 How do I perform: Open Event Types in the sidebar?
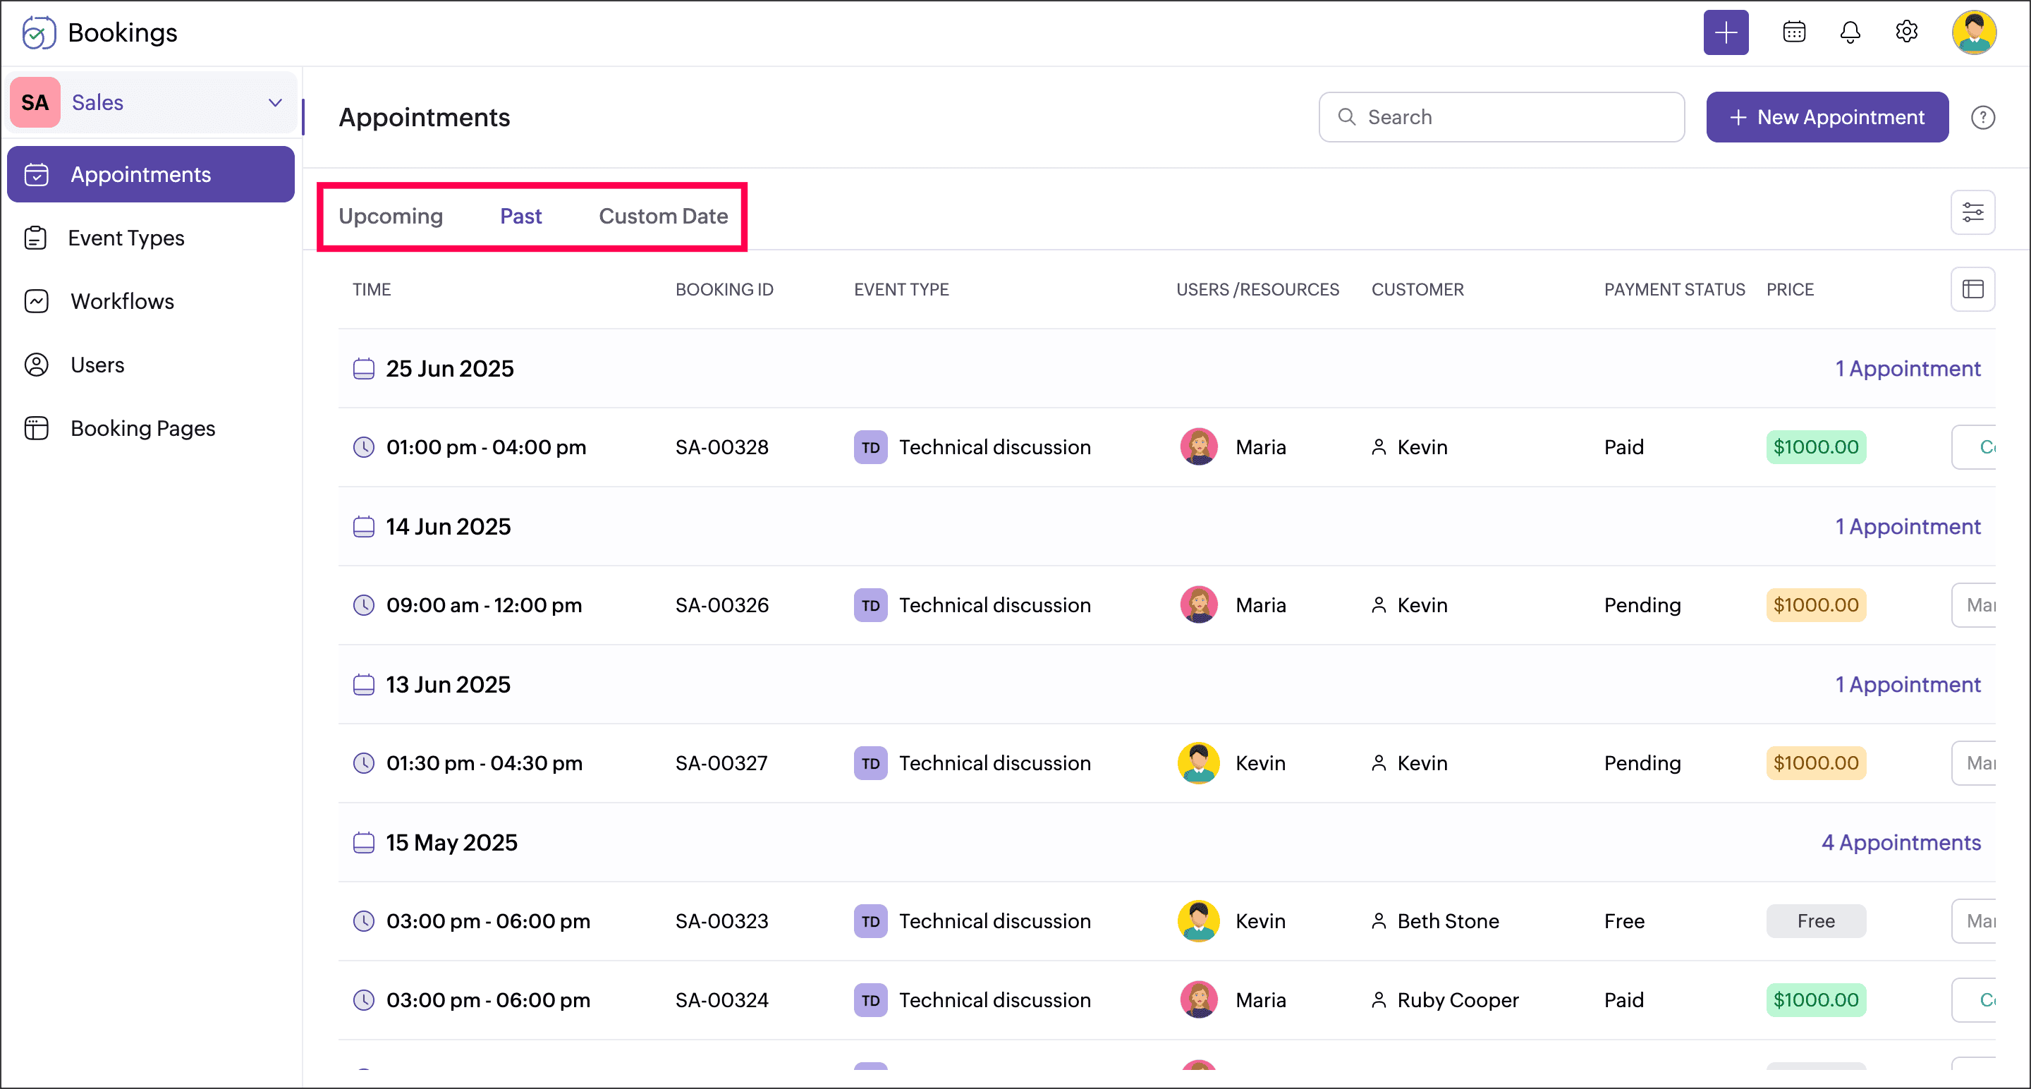point(126,238)
